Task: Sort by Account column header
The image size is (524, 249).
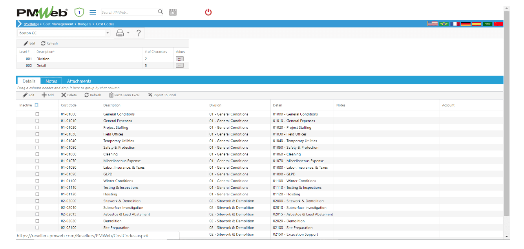Action: 448,105
